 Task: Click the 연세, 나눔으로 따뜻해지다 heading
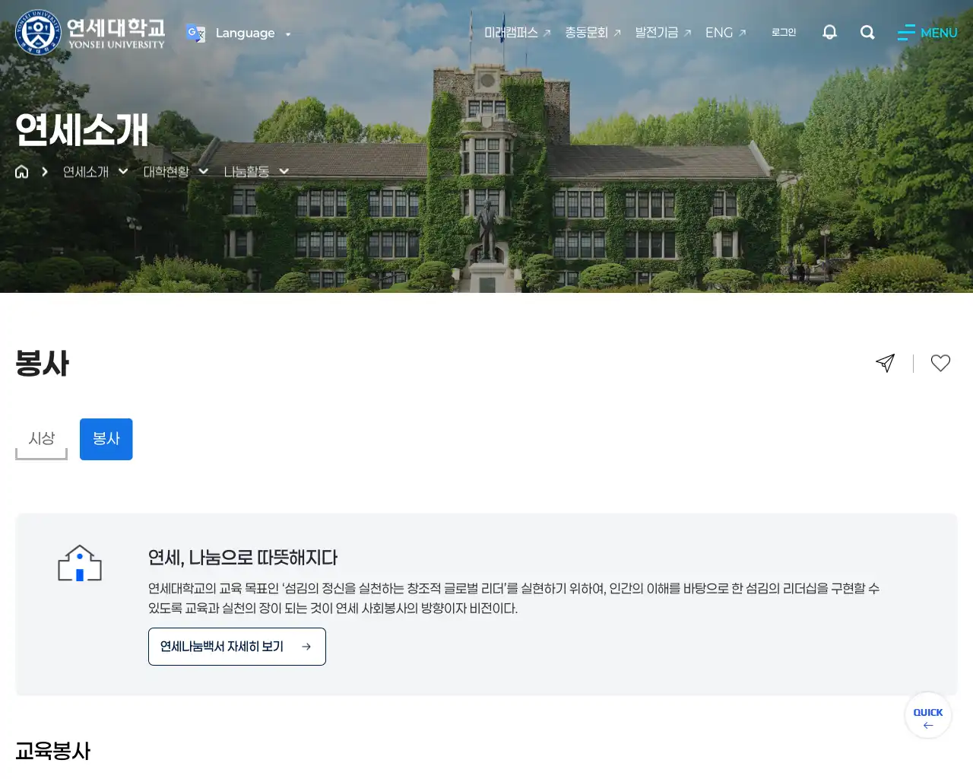[x=242, y=558]
